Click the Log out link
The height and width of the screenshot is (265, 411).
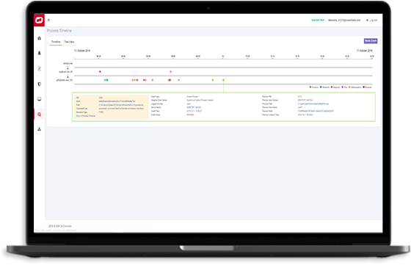374,20
